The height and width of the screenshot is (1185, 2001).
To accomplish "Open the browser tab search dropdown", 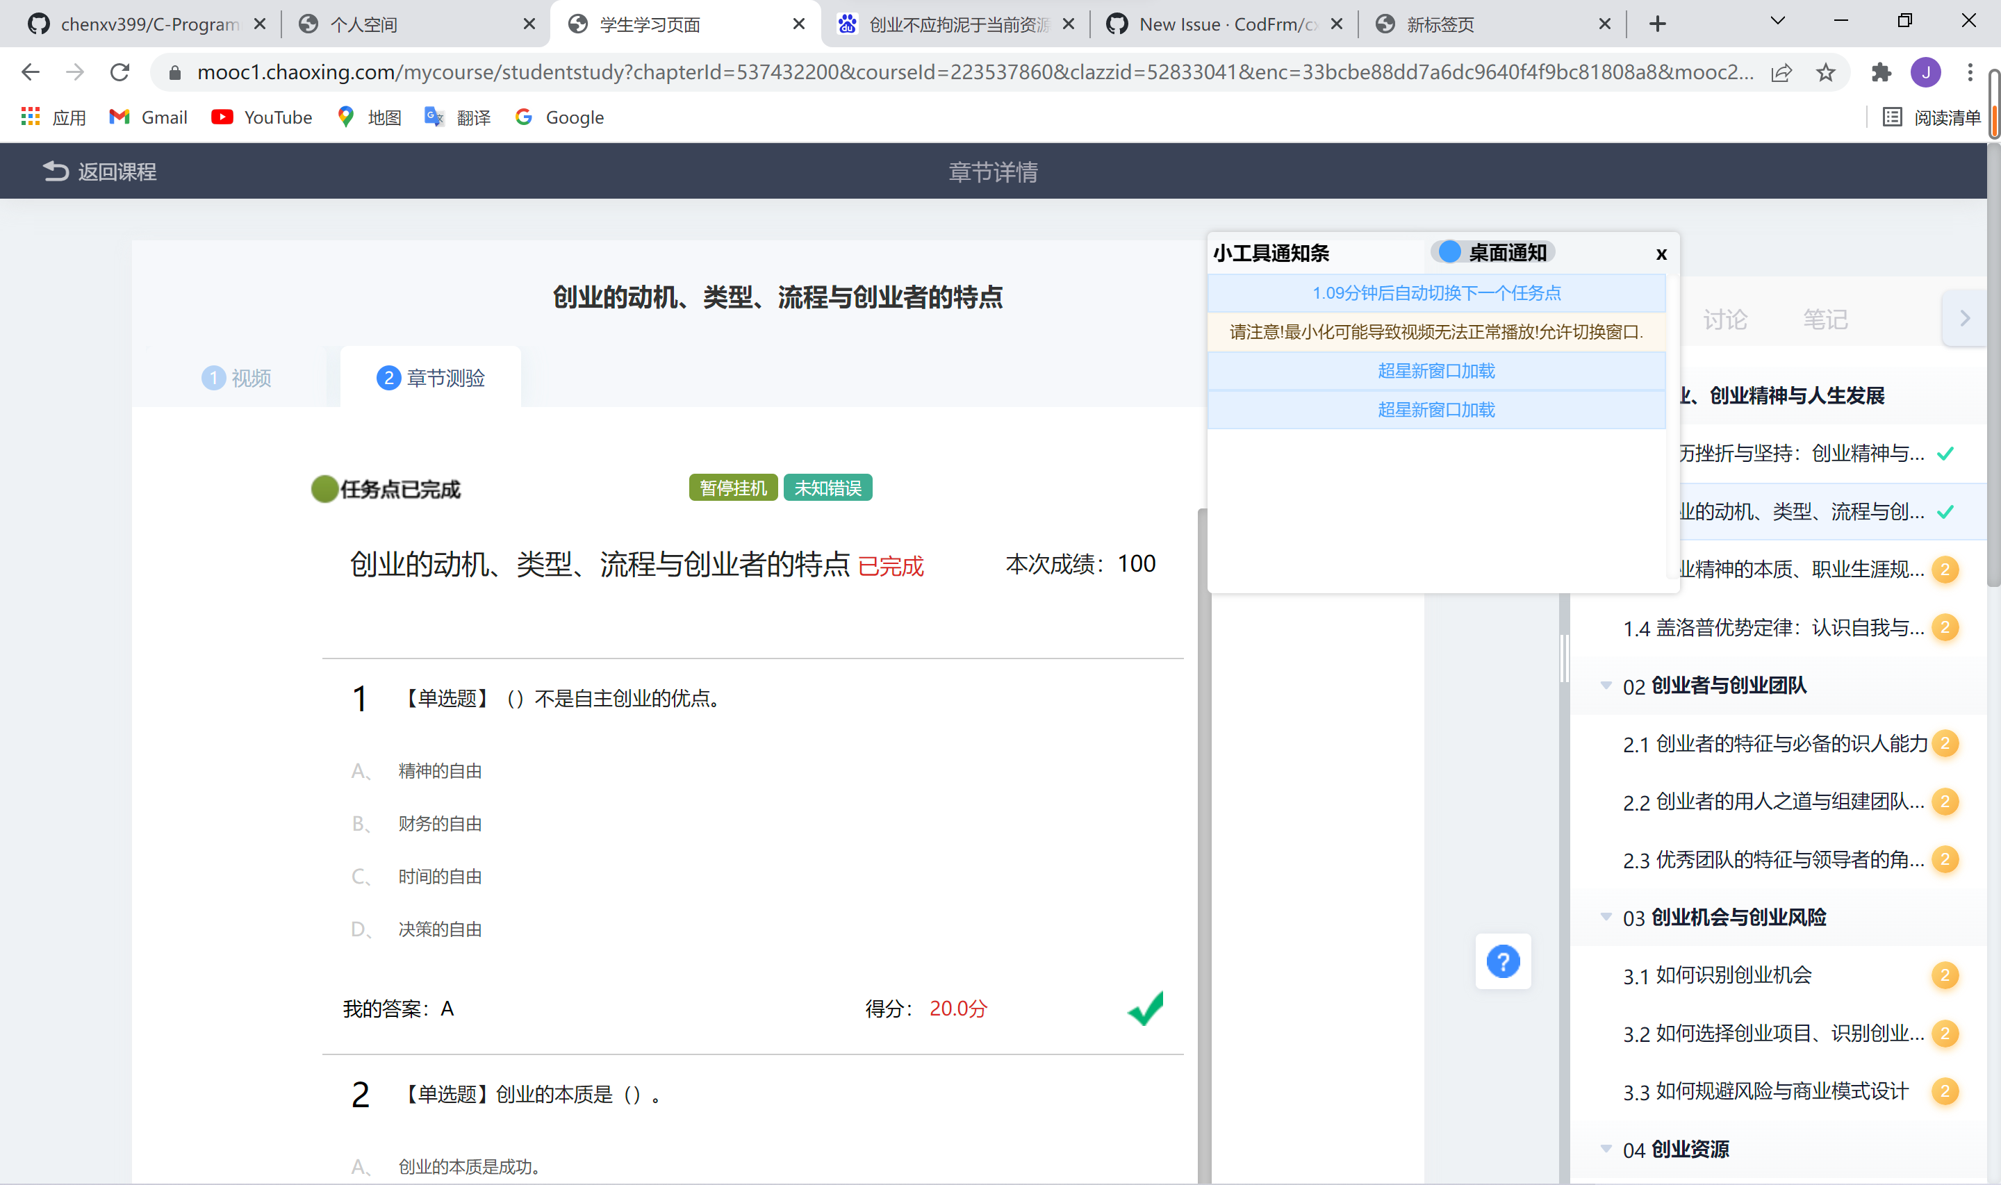I will (1777, 21).
